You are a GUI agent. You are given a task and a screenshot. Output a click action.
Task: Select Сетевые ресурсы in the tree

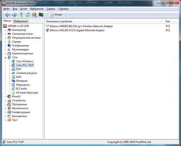click(27, 73)
